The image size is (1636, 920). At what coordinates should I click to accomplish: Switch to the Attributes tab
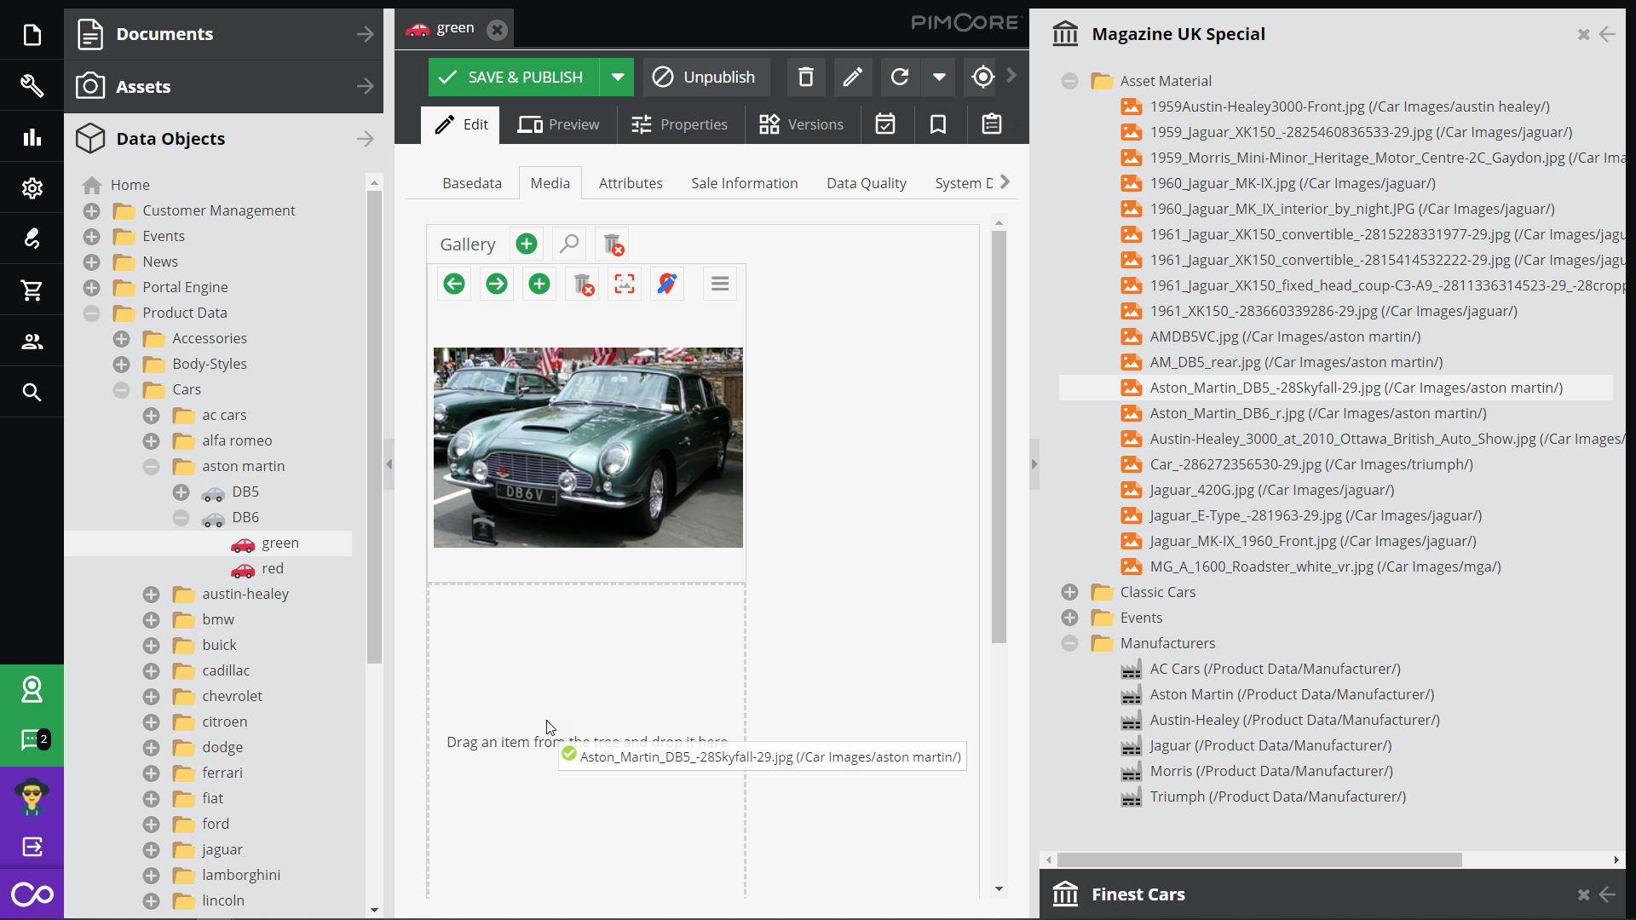(631, 183)
